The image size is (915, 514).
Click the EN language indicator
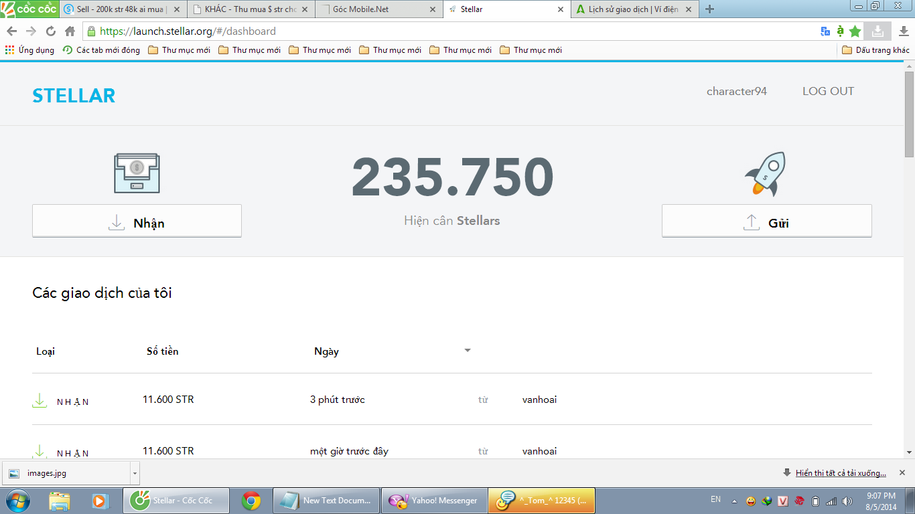(716, 499)
